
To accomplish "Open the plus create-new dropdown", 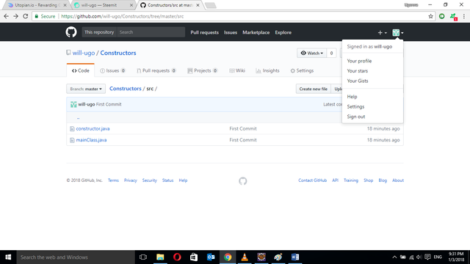I will coord(382,32).
